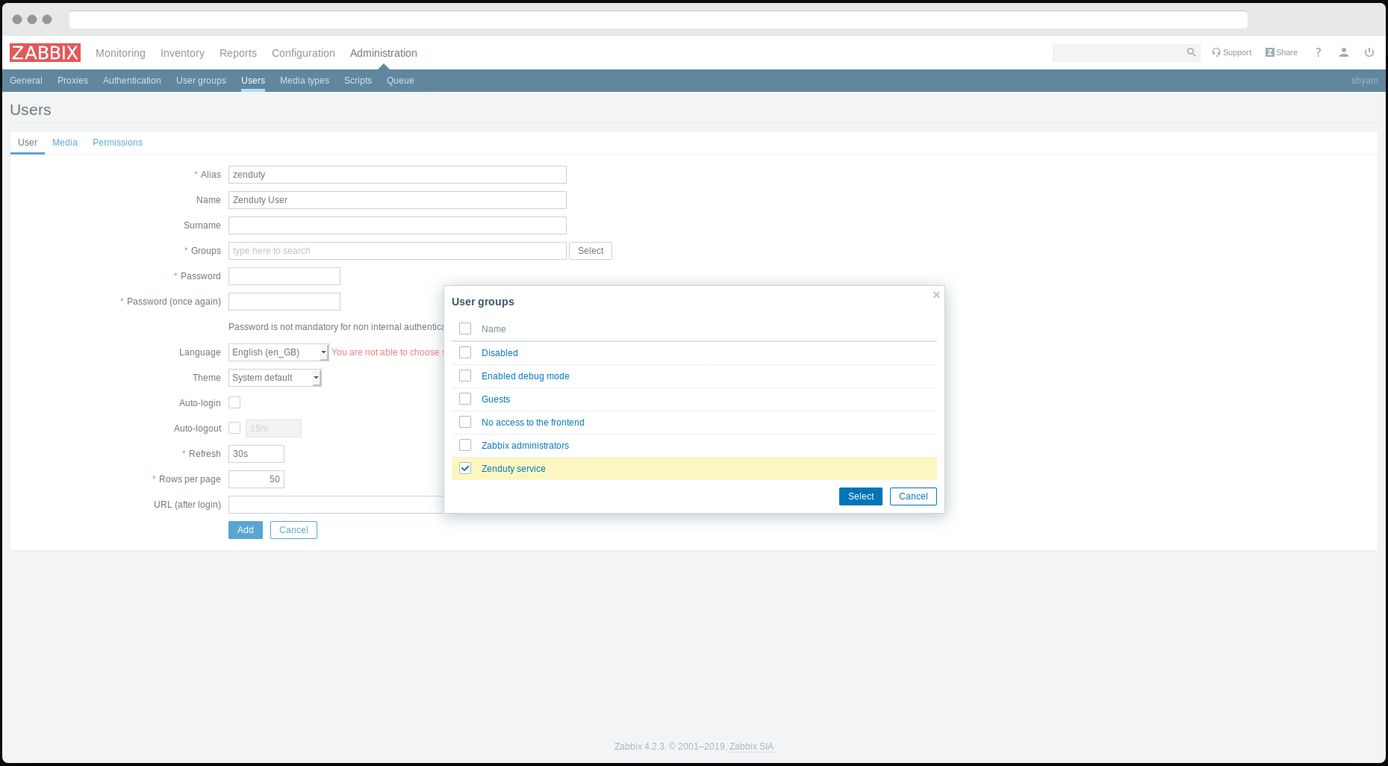Click Cancel button below the form
The image size is (1388, 766).
pyautogui.click(x=293, y=530)
